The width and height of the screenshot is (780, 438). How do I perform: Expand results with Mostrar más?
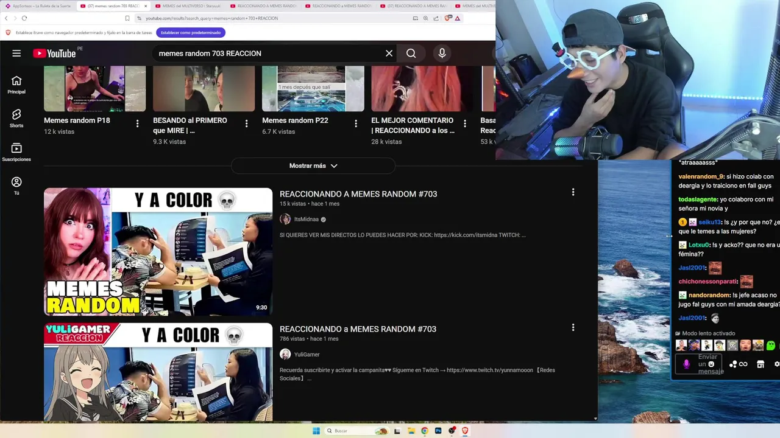313,165
